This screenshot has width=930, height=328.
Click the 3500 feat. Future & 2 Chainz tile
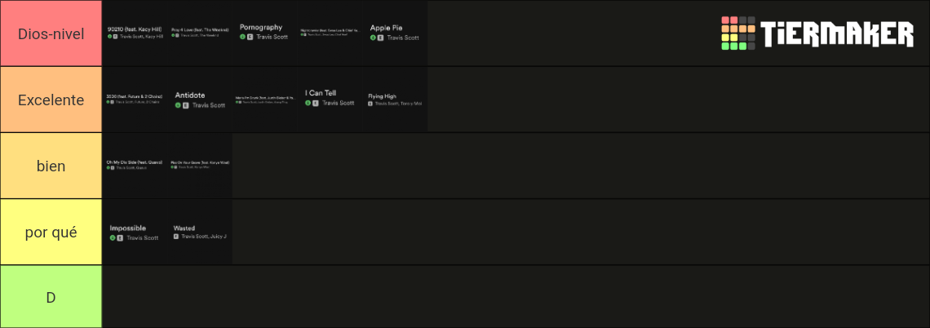point(135,100)
